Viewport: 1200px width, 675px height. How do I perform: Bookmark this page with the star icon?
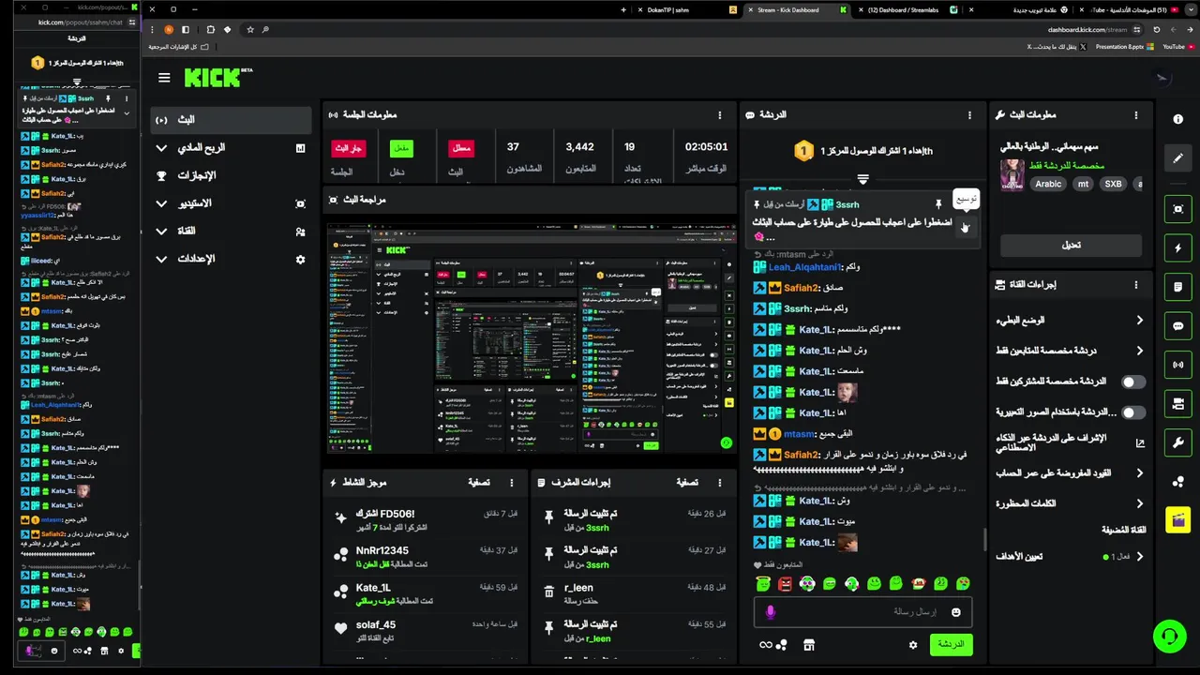pyautogui.click(x=250, y=29)
